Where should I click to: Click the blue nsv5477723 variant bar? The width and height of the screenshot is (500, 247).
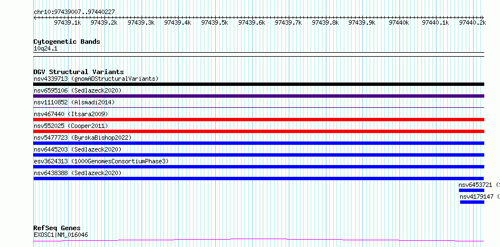click(x=259, y=143)
